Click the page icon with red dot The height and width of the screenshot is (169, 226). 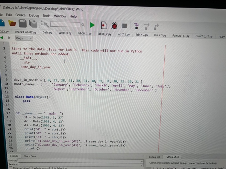pyautogui.click(x=104, y=25)
